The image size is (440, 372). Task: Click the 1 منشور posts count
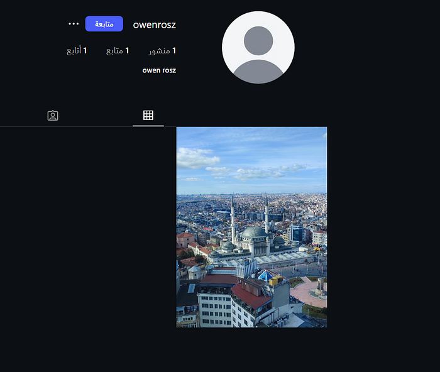point(162,51)
